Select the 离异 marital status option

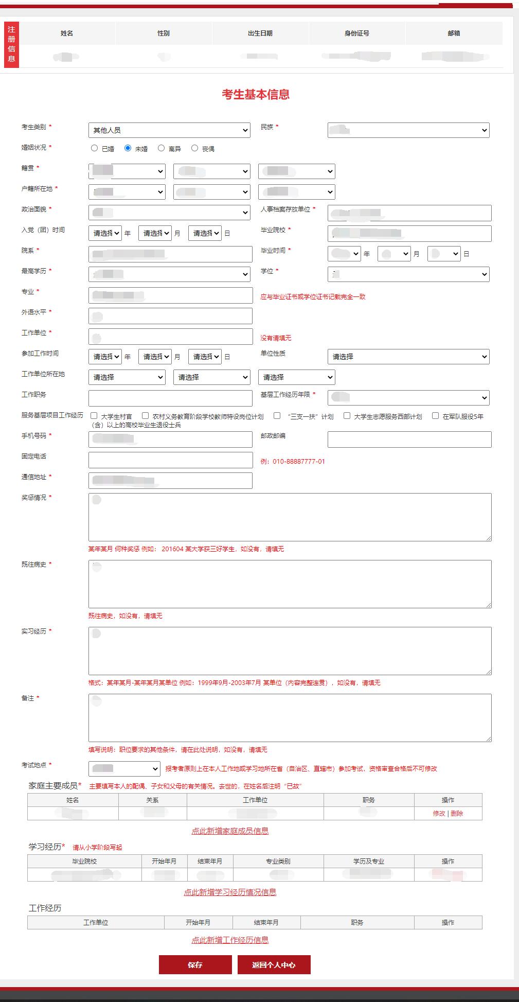point(161,148)
